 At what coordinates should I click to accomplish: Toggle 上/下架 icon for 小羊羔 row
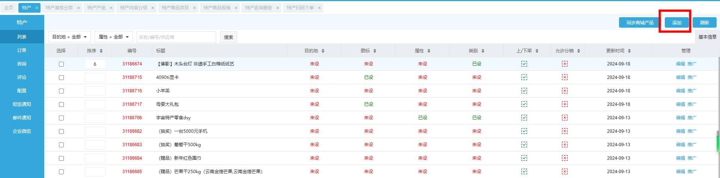[x=524, y=91]
